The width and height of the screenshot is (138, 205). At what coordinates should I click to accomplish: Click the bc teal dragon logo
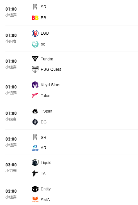[x=35, y=44]
